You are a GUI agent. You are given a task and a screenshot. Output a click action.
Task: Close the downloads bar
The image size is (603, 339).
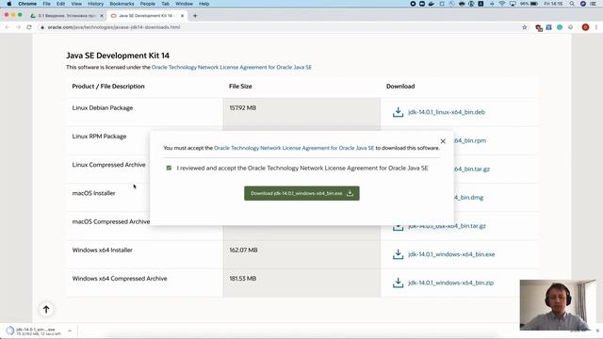coord(597,331)
